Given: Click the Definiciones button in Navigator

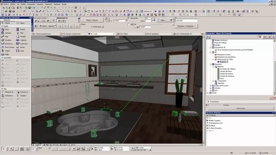Looking at the screenshot, I should point(241,108).
